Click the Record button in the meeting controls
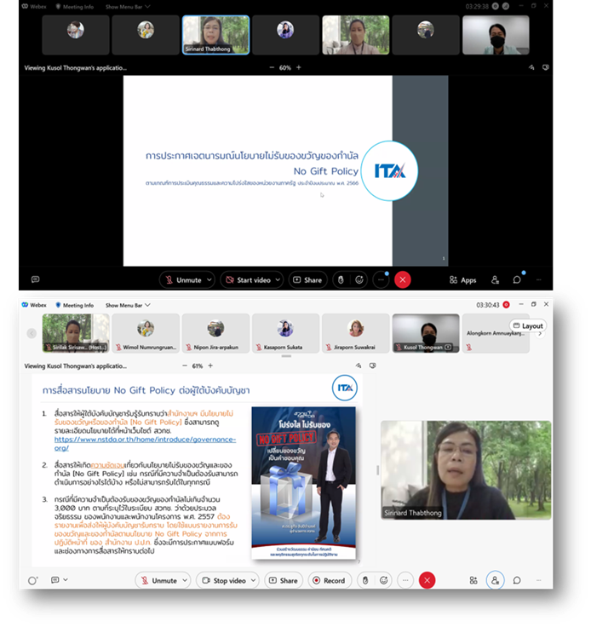591x627 pixels. [329, 580]
